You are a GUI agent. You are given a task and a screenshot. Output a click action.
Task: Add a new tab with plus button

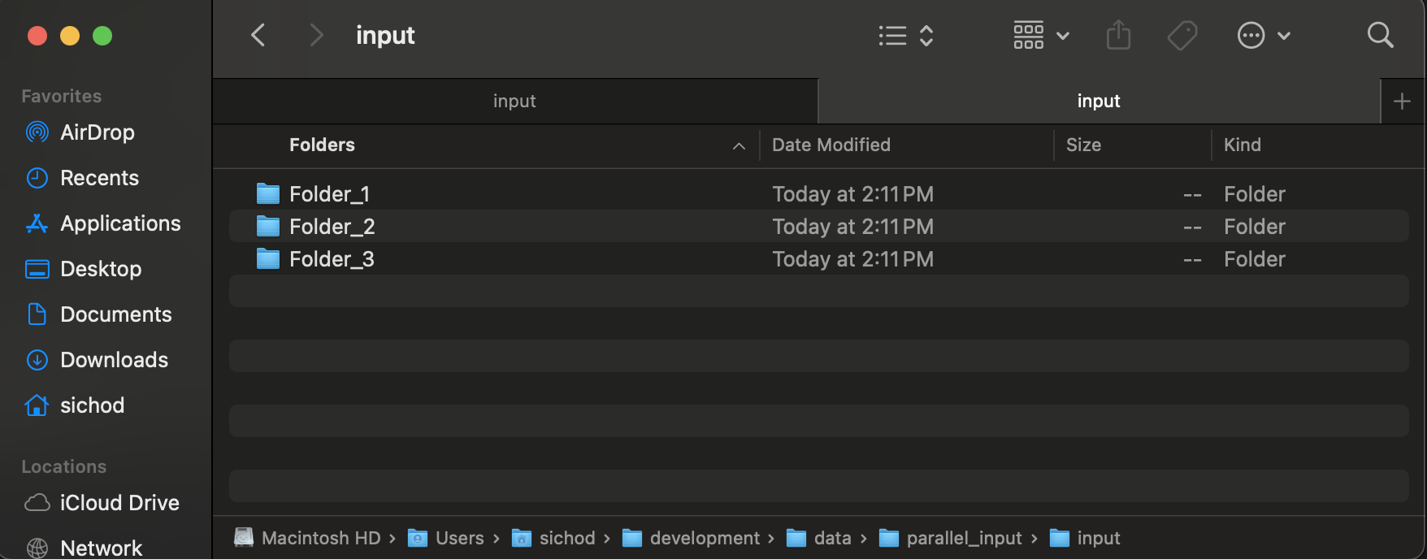[1402, 102]
